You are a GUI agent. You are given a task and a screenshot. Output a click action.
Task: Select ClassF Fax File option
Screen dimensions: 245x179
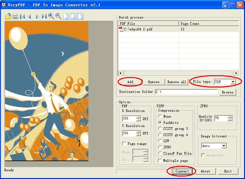[160, 153]
